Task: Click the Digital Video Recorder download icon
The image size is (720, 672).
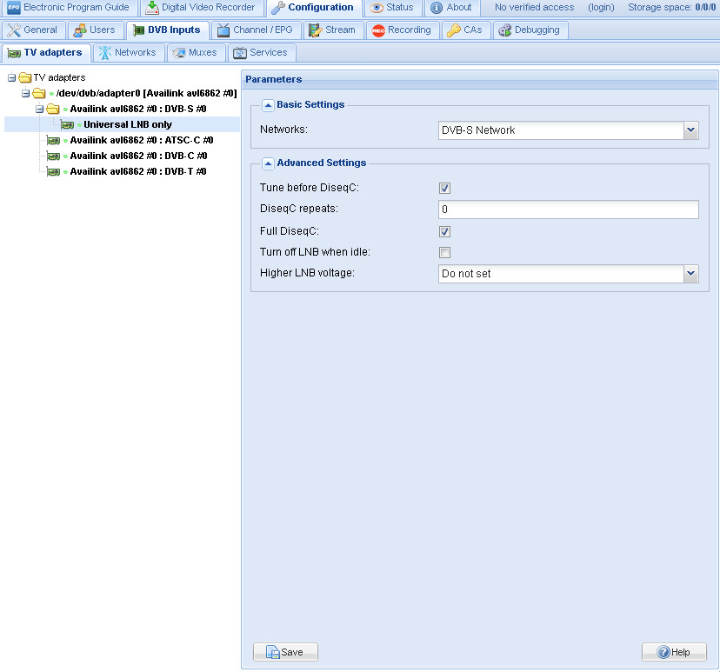Action: click(152, 7)
